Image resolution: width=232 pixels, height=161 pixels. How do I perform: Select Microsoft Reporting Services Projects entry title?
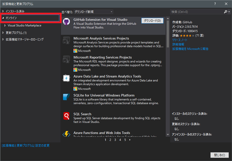tap(103, 57)
